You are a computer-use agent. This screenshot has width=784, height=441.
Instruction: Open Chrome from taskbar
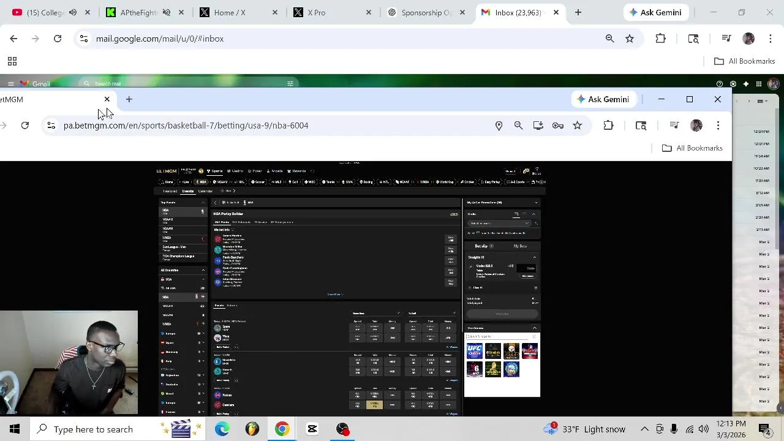pyautogui.click(x=282, y=429)
